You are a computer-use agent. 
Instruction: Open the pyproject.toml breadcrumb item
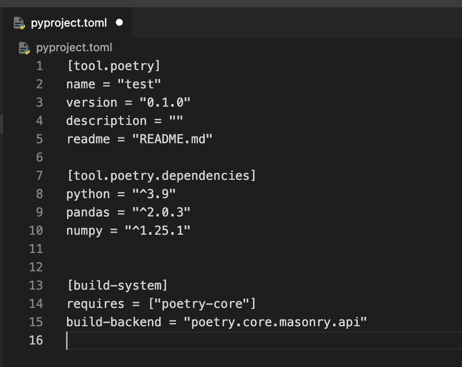pyautogui.click(x=74, y=48)
